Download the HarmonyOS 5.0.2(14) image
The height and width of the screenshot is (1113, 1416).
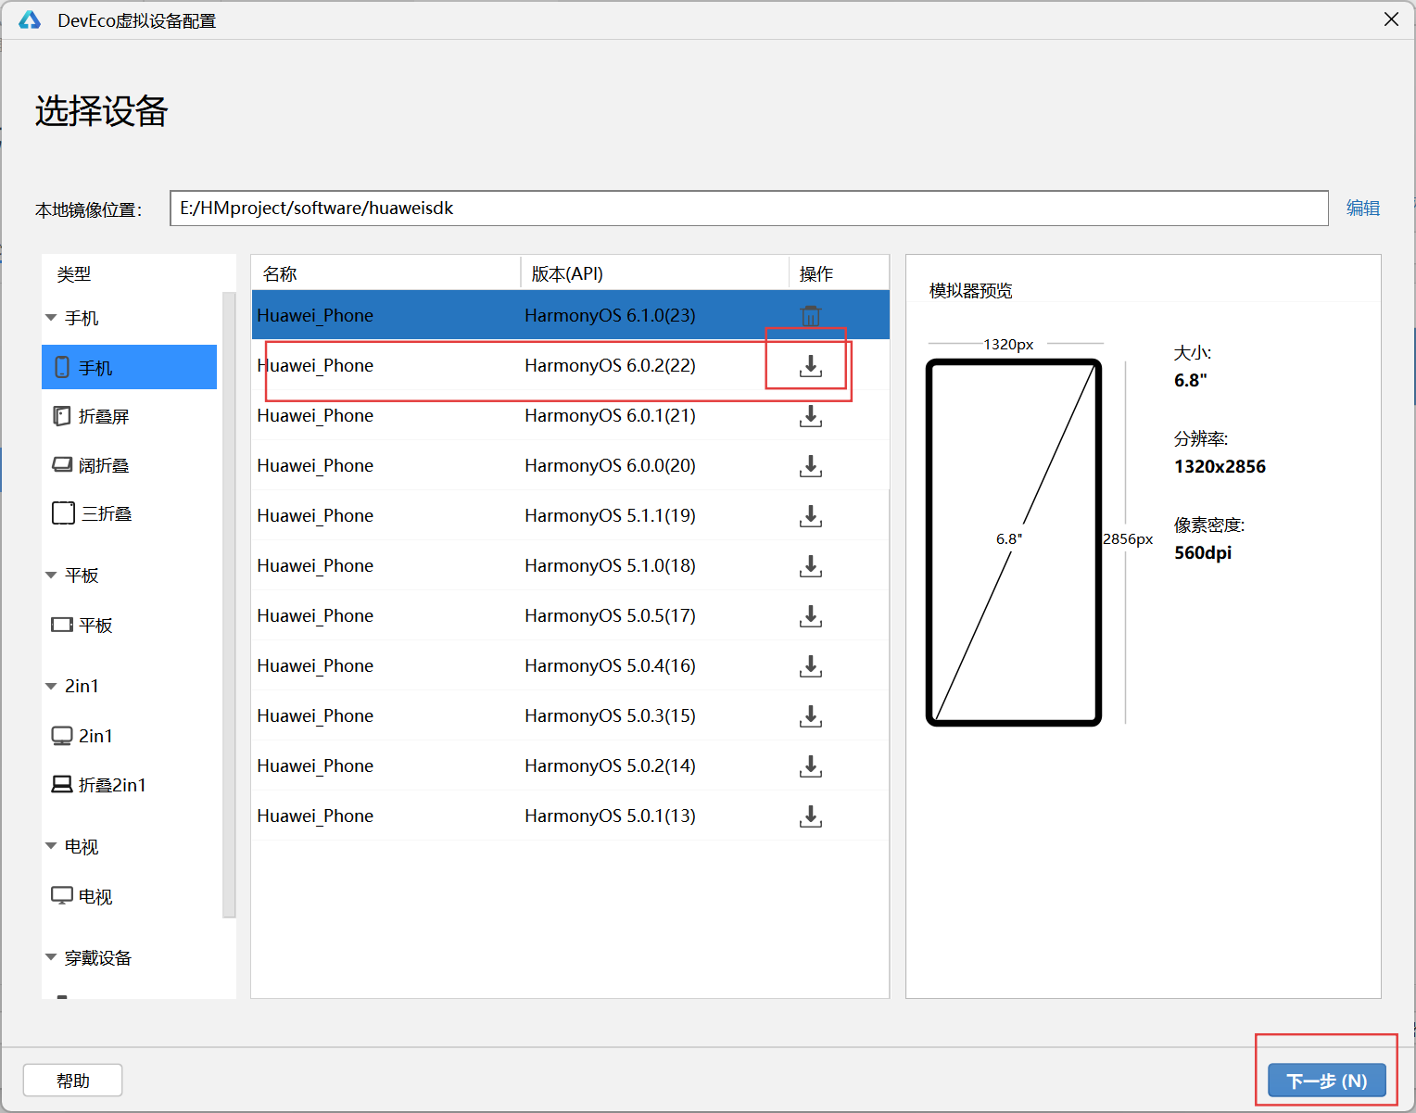(x=811, y=766)
